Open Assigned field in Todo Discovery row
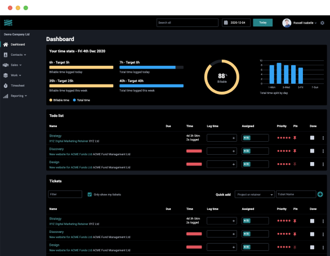This screenshot has width=330, height=256. coord(255,151)
